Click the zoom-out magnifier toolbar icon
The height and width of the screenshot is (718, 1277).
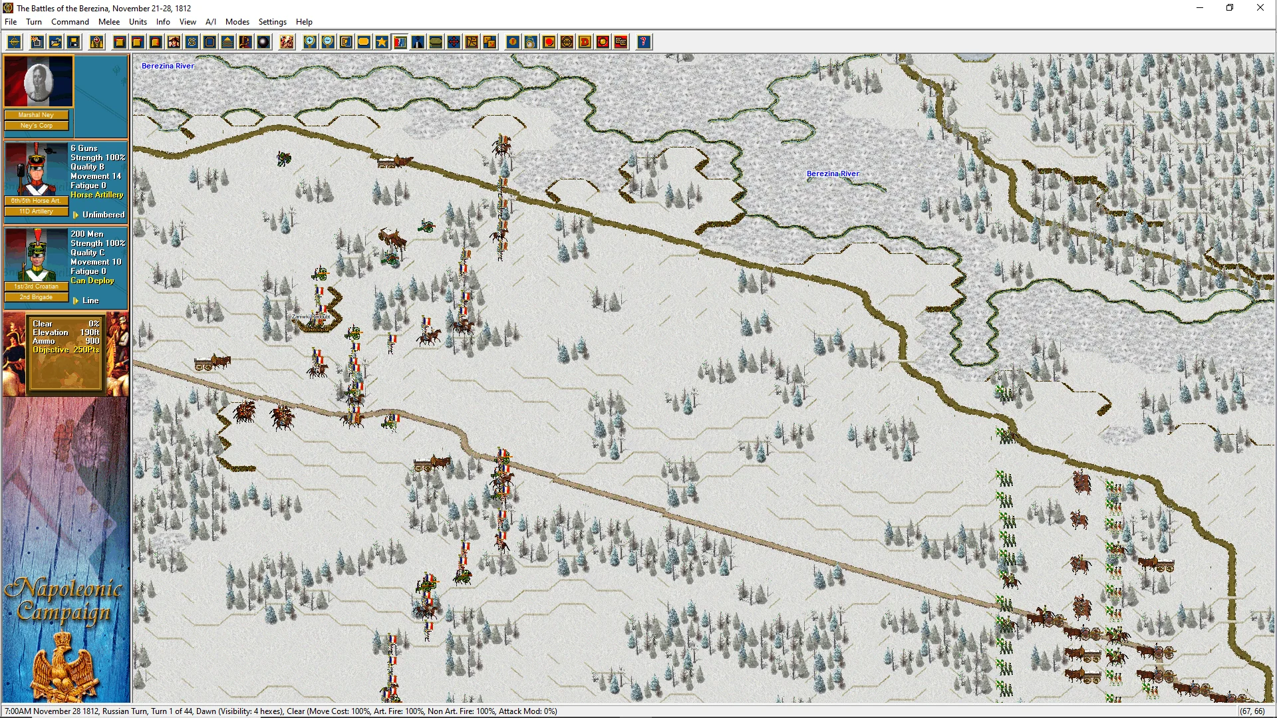[328, 43]
